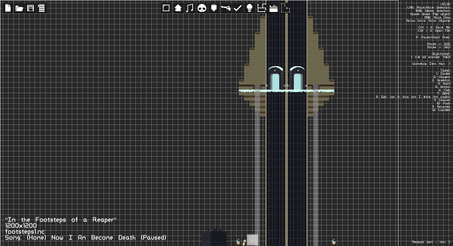Viewport: 453px width, 246px height.
Task: Select the revolver weapon tool
Action: [x=226, y=8]
